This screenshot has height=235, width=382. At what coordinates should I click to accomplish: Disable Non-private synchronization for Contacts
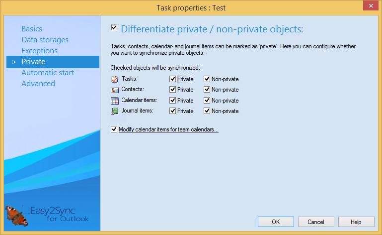click(x=207, y=90)
